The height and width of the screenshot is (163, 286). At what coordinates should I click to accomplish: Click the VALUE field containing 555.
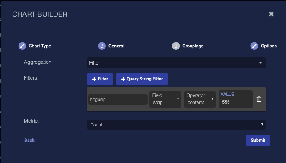click(x=235, y=99)
